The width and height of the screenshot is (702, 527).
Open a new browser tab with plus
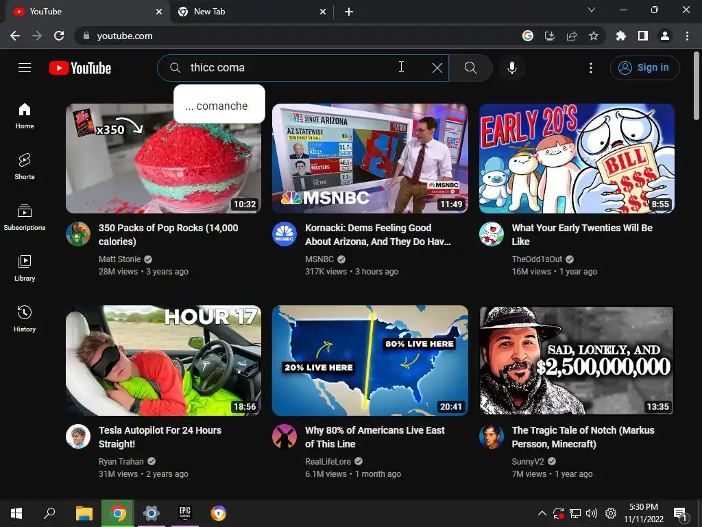click(x=349, y=12)
